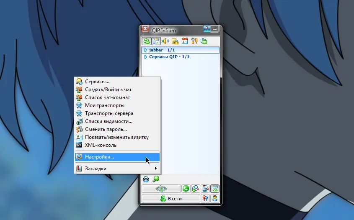This screenshot has width=354, height=220.
Task: Toggle the clipboard checkmark toolbar button
Action: (156, 41)
